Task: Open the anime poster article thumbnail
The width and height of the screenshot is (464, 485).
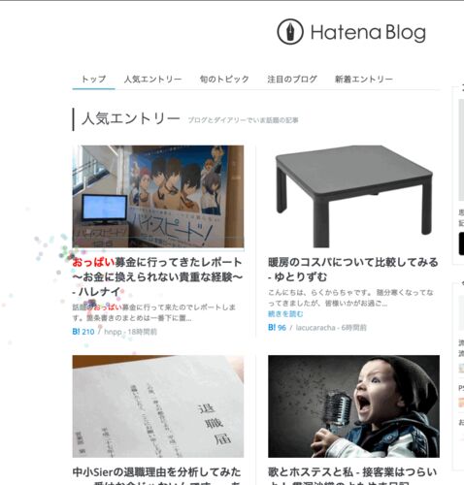Action: (x=158, y=197)
